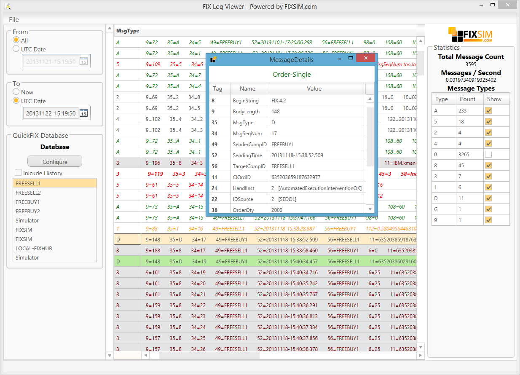
Task: Click the FIXSIM.com logo
Action: pyautogui.click(x=470, y=35)
